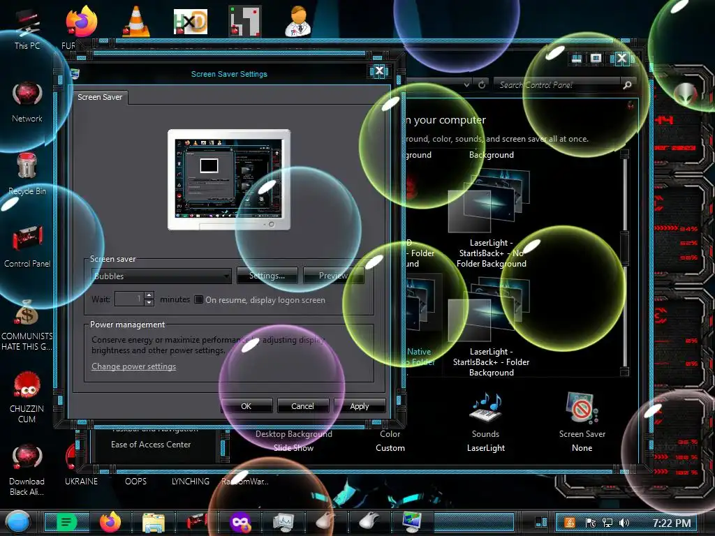Open Firefox from the taskbar
The width and height of the screenshot is (715, 536).
pyautogui.click(x=110, y=522)
